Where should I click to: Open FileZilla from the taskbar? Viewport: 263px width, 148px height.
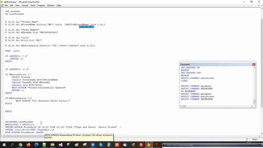(141, 145)
